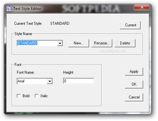158x121 pixels.
Task: Create a style with the New... button
Action: coord(79,43)
